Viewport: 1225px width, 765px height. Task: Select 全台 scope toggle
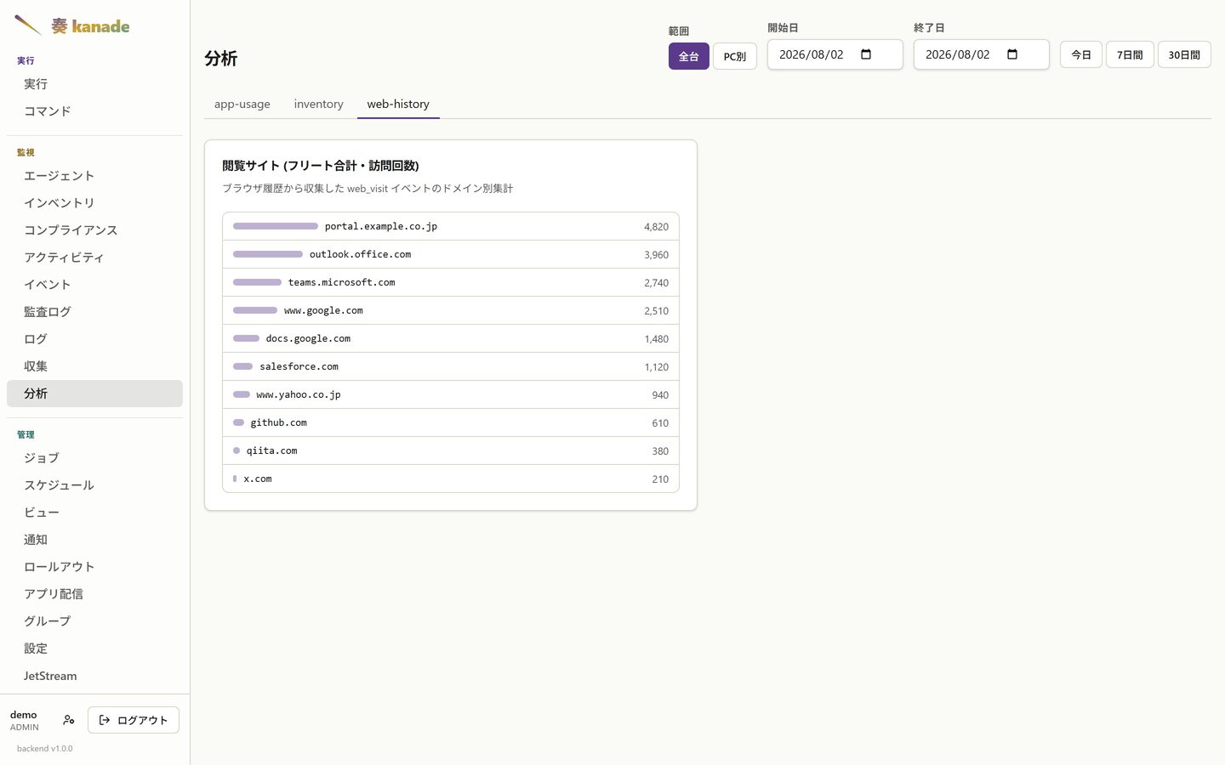coord(688,56)
